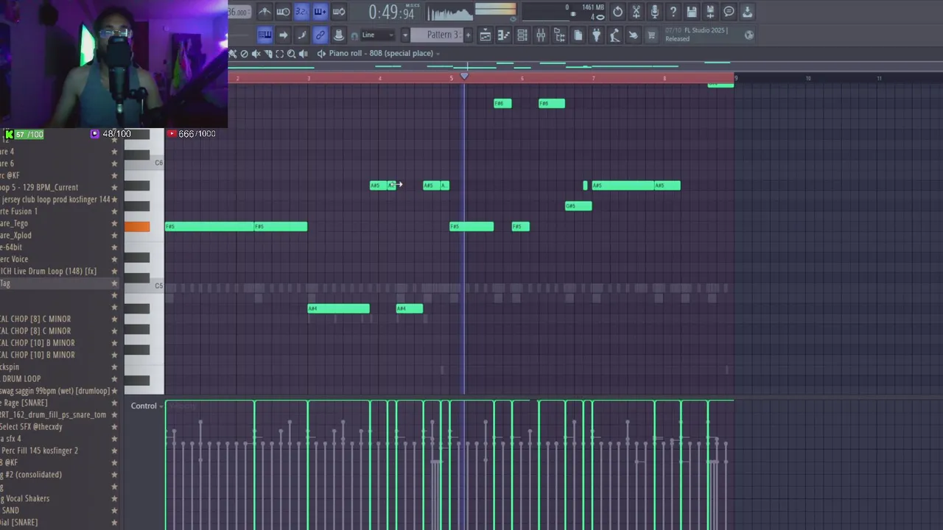Click the microphone one-click recording icon
The height and width of the screenshot is (530, 943).
point(654,12)
